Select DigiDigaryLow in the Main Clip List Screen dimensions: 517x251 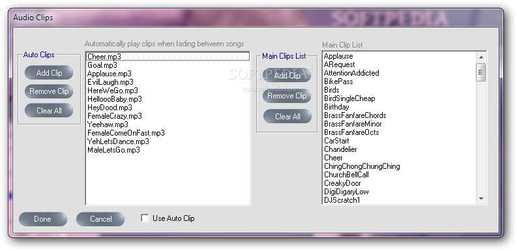(x=400, y=192)
